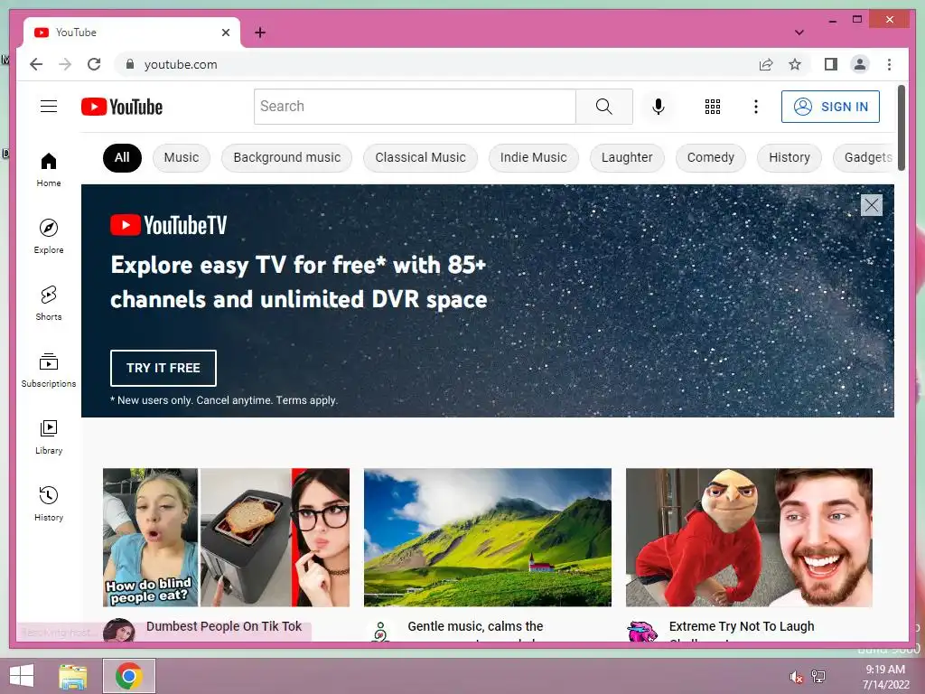Start voice search with microphone icon
Screen dimensions: 925x694
tap(659, 107)
